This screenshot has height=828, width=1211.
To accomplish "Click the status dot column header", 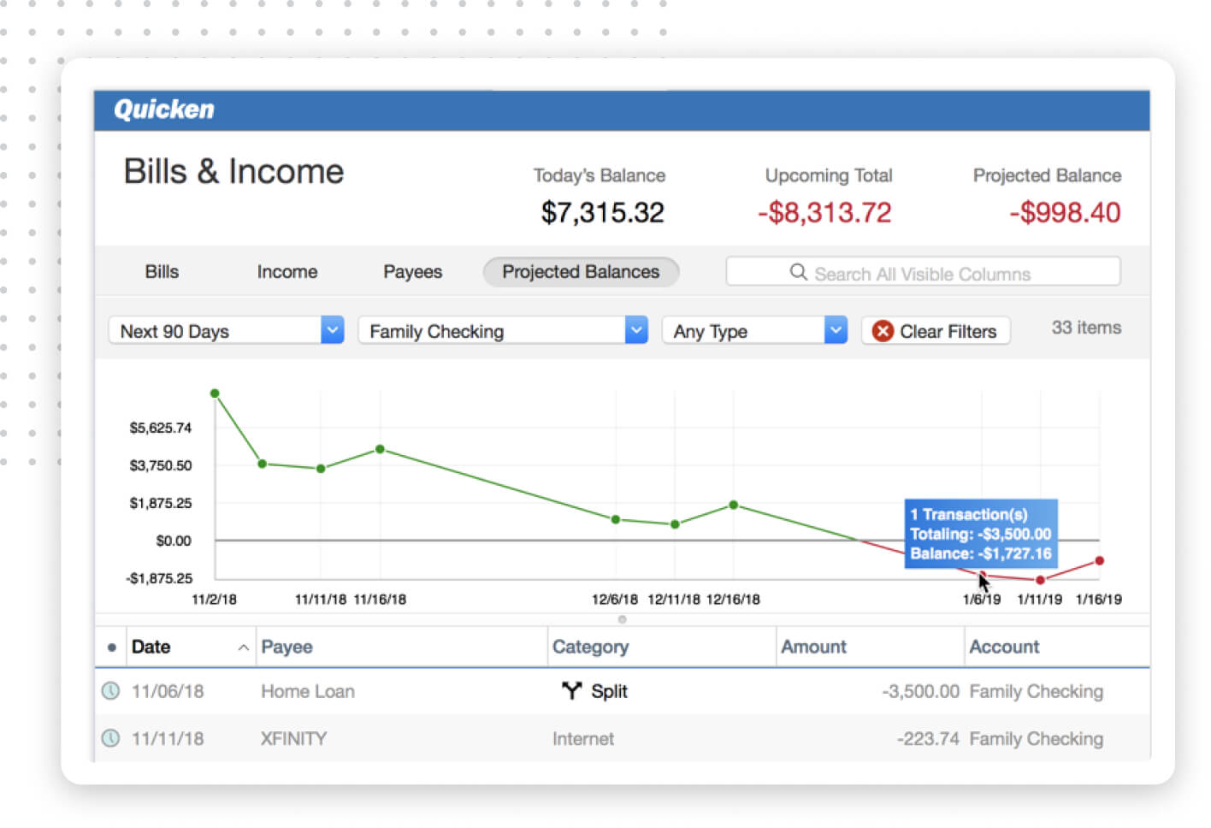I will 111,648.
